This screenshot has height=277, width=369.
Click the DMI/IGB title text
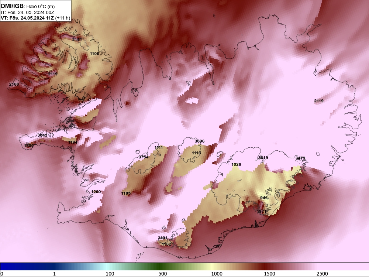click(x=12, y=6)
